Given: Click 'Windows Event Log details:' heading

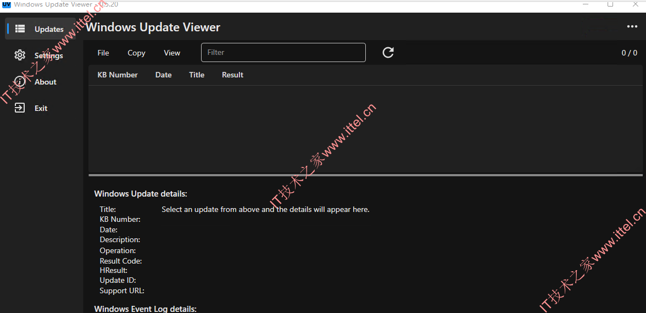Looking at the screenshot, I should pyautogui.click(x=145, y=309).
